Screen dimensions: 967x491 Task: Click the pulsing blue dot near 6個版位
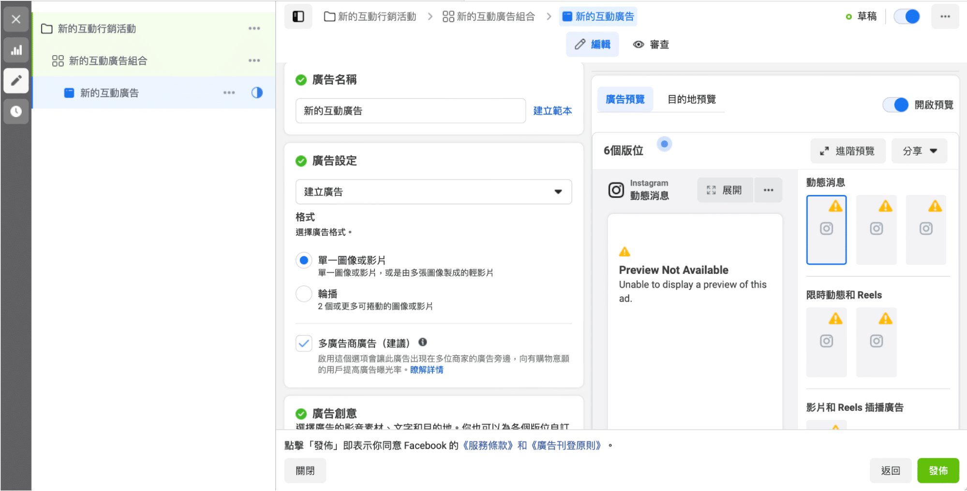[664, 144]
